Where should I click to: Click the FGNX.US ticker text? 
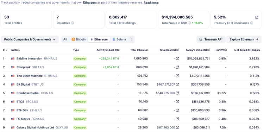tap(38, 119)
